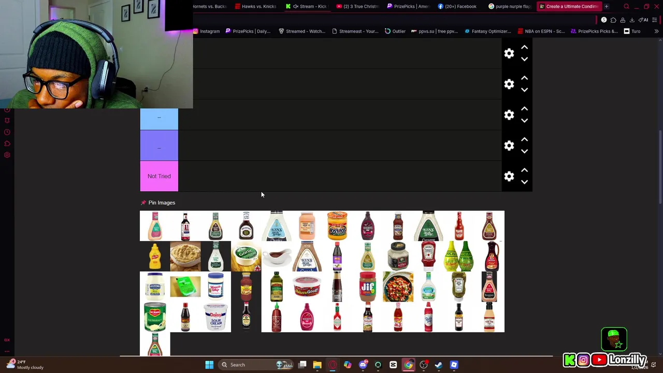Move the purple tier row down
Viewport: 663px width, 373px height.
click(x=524, y=151)
